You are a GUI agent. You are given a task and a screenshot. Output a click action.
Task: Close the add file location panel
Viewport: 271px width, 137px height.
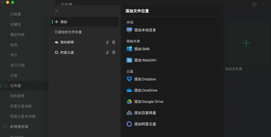pos(57,11)
